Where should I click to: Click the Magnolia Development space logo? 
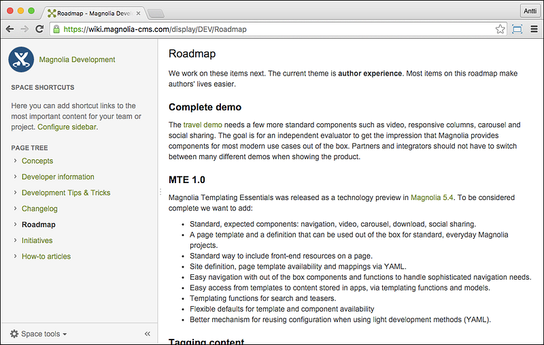tap(21, 59)
